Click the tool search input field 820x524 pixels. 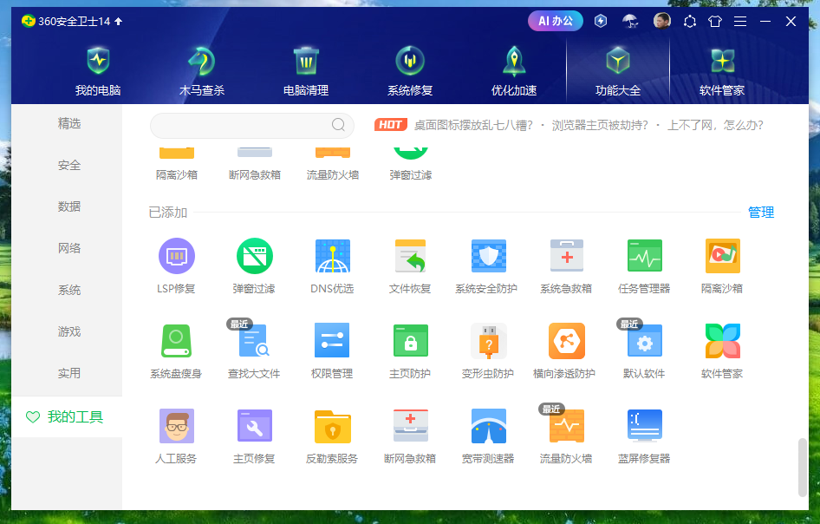point(251,125)
